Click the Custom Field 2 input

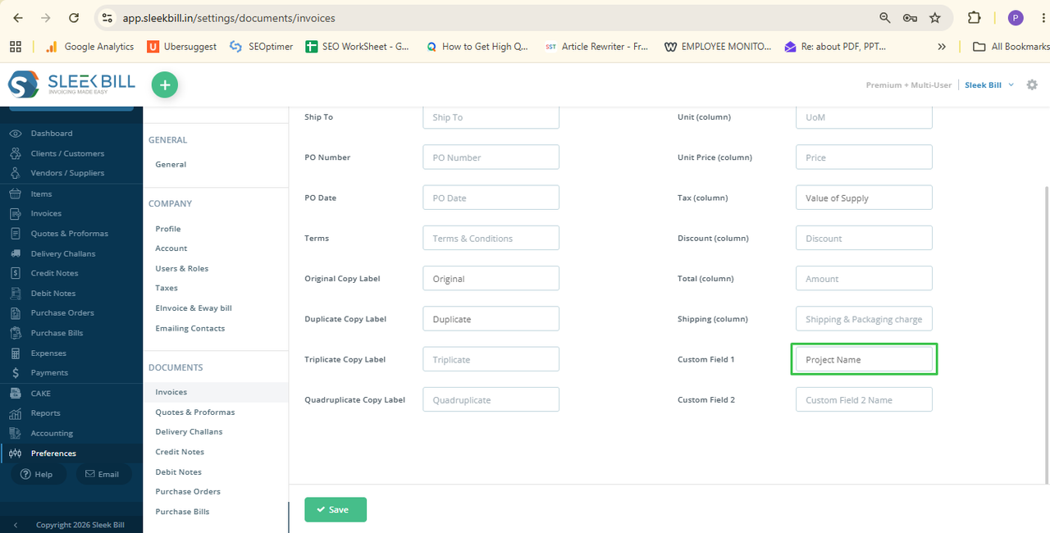pos(864,400)
